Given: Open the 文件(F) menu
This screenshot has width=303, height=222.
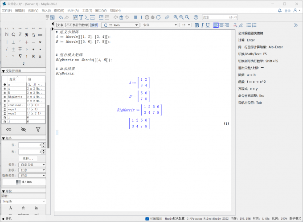Looking at the screenshot, I should (x=7, y=11).
